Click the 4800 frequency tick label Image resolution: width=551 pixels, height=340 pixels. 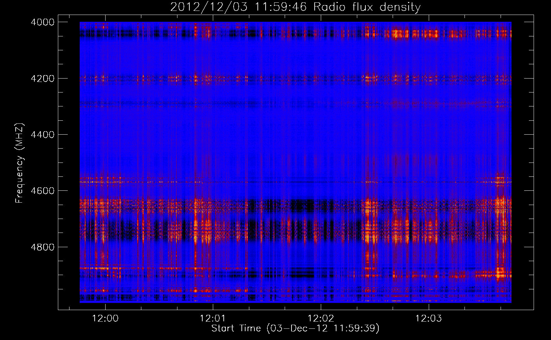coord(43,247)
